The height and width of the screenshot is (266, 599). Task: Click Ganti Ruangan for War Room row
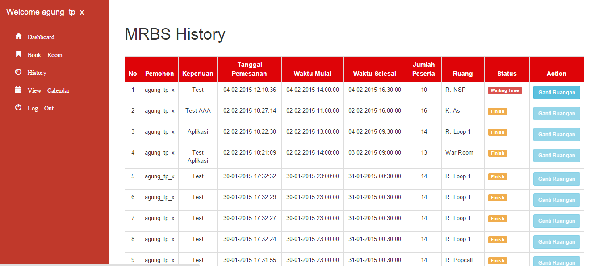click(557, 156)
